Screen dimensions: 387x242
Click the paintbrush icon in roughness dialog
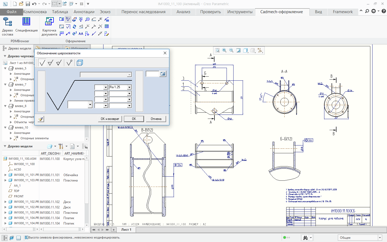click(x=41, y=119)
